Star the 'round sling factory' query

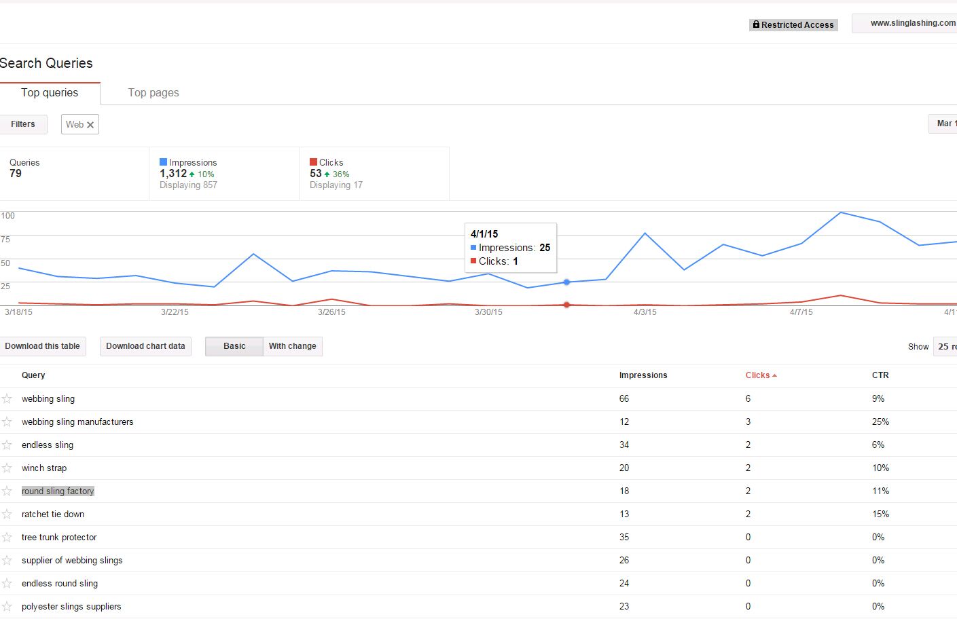pos(7,491)
